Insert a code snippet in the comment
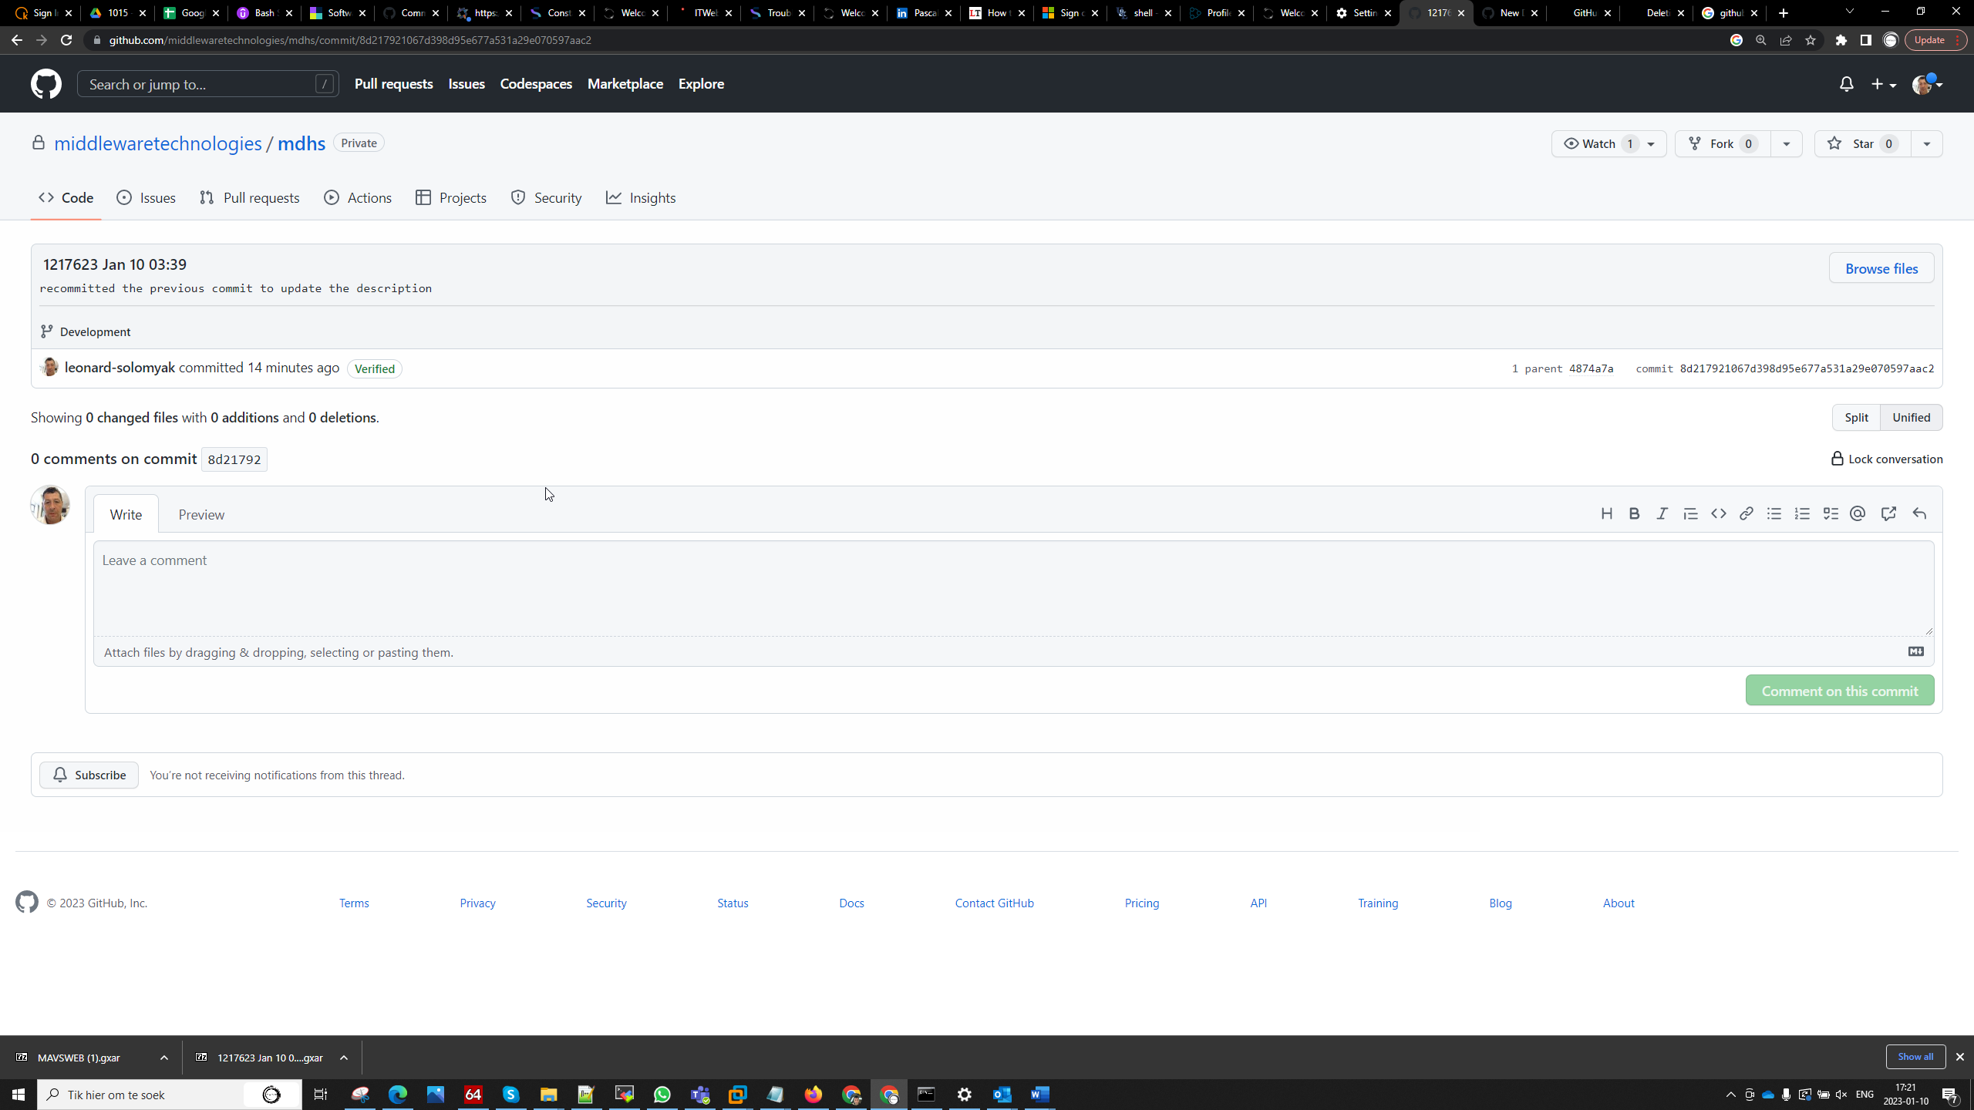This screenshot has width=1974, height=1110. pyautogui.click(x=1719, y=513)
